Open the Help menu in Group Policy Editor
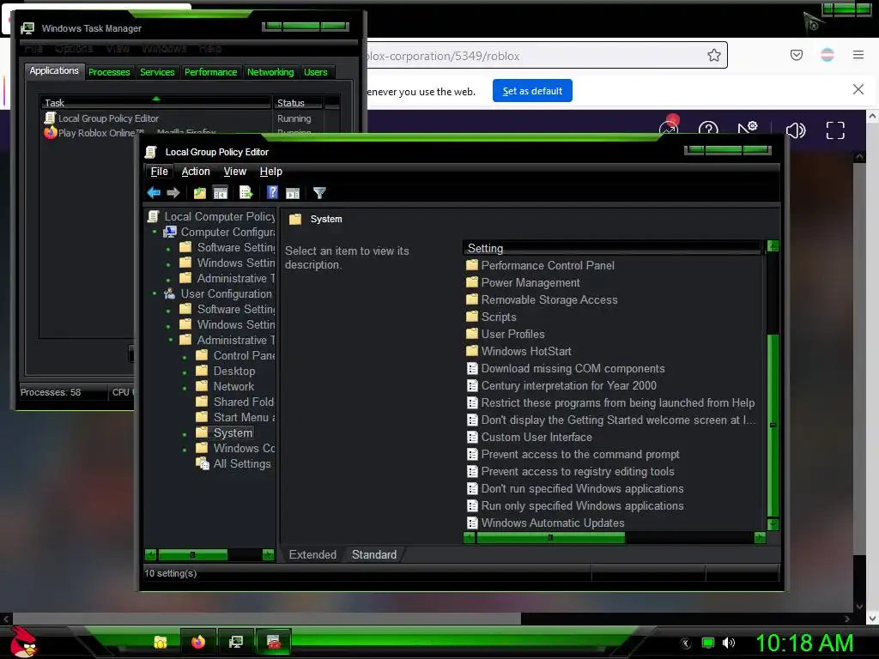This screenshot has height=659, width=879. tap(270, 172)
